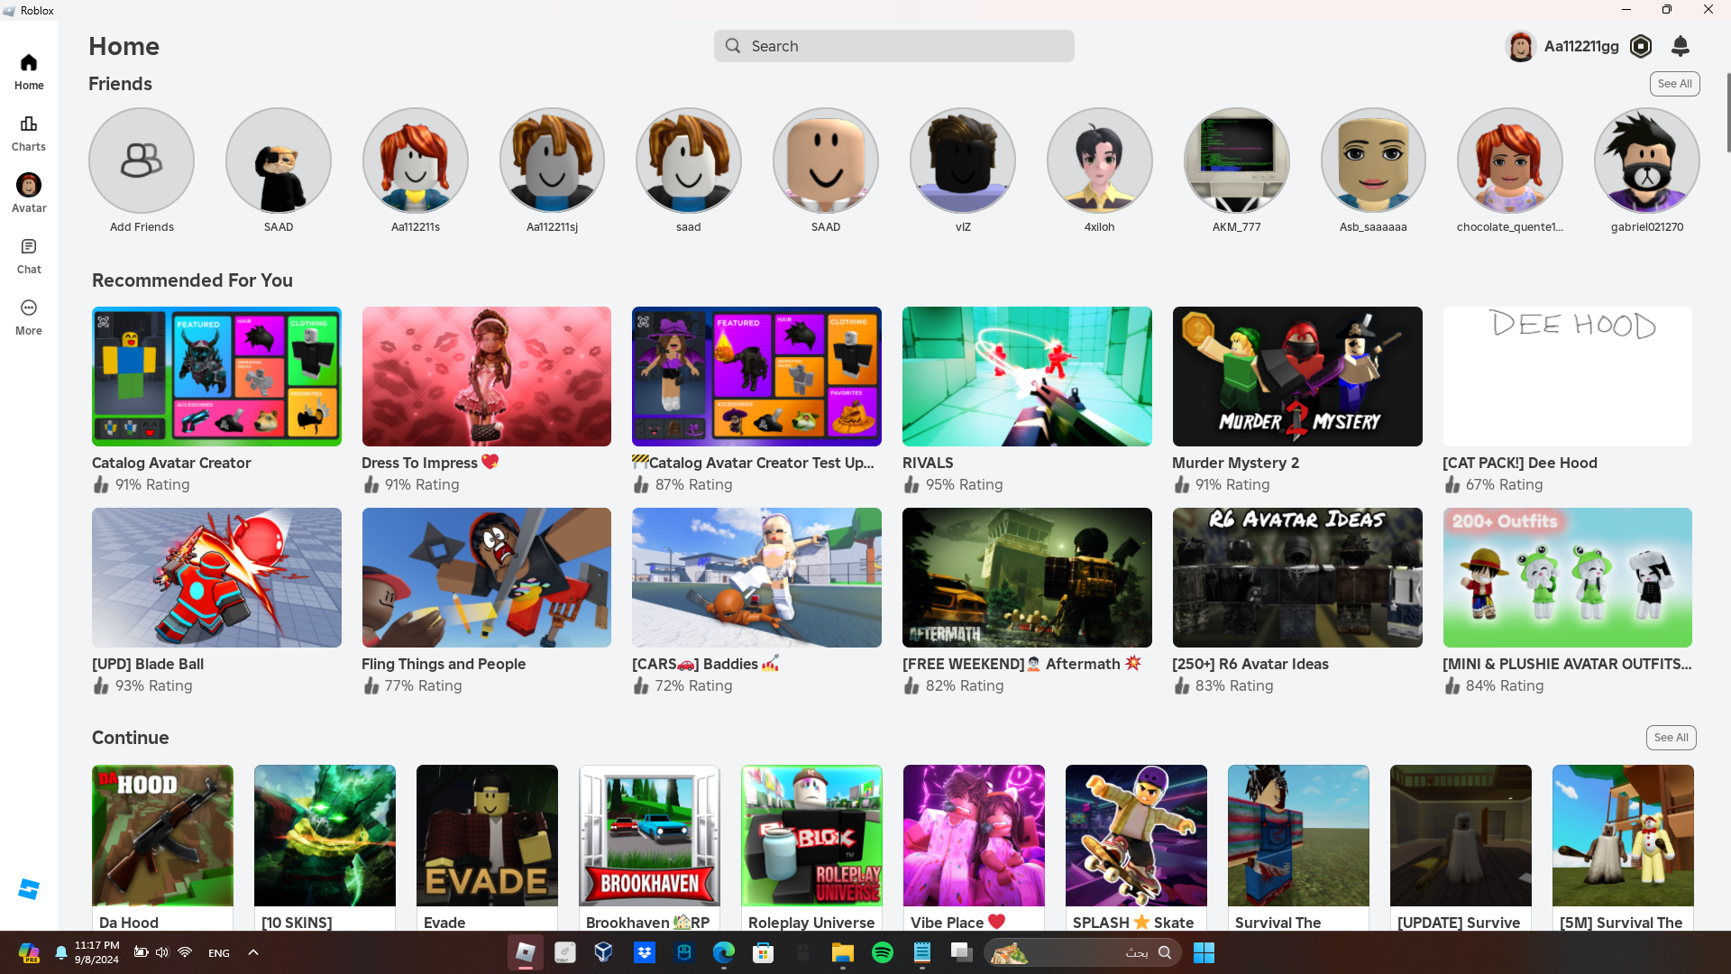Open the Chat sidebar icon
Screen dimensions: 1731x974
(x=29, y=255)
